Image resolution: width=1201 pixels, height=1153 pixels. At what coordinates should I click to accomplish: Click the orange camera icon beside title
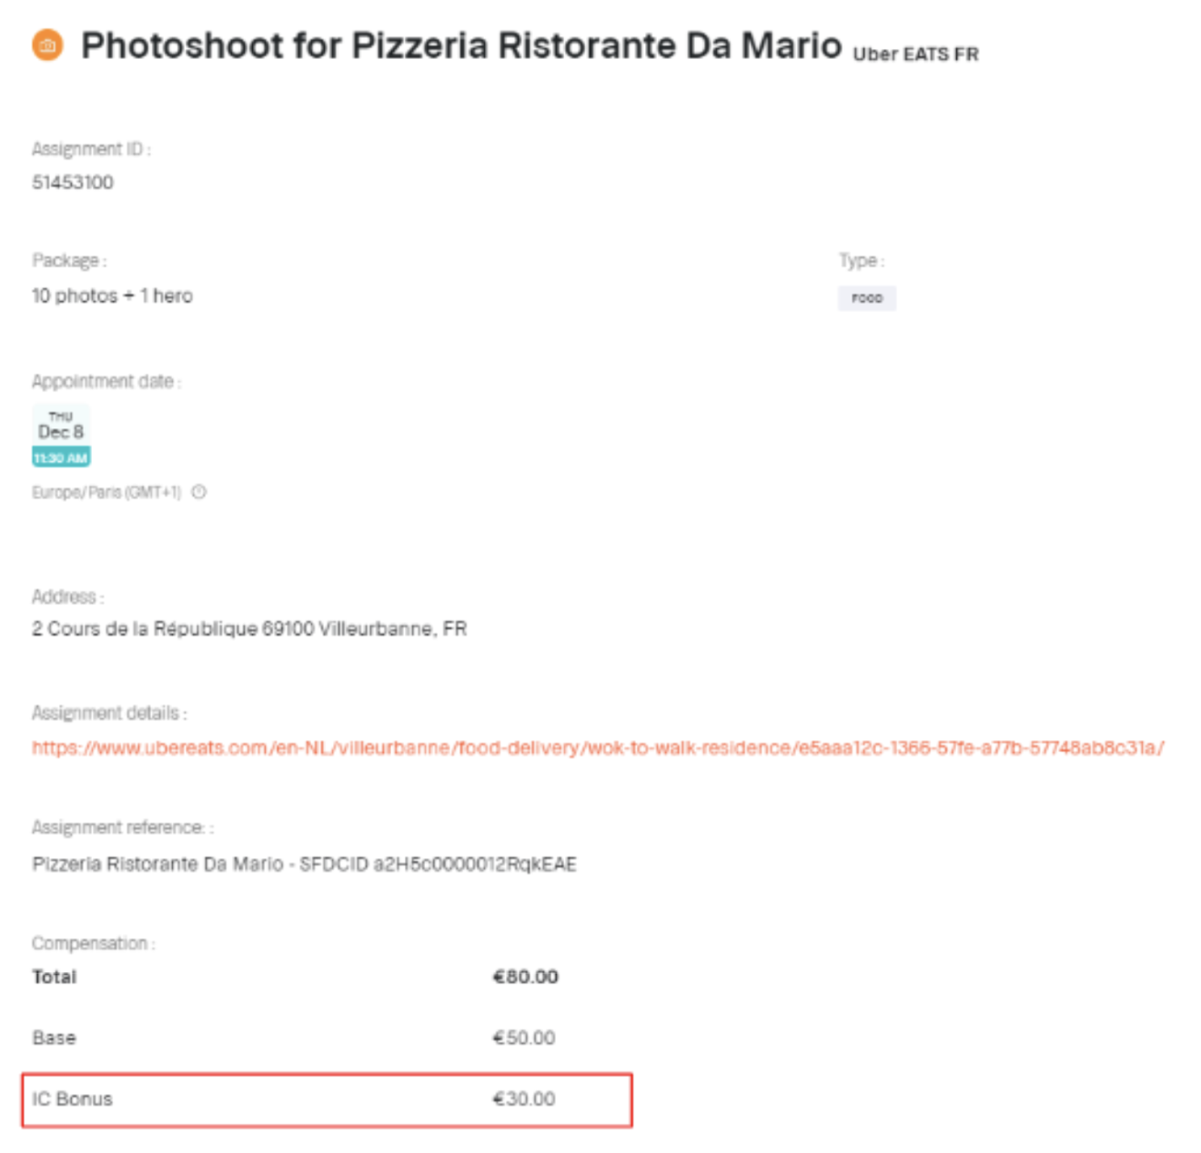[x=47, y=45]
